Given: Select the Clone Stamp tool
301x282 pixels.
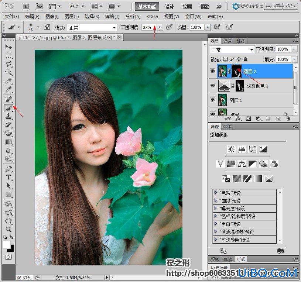Looking at the screenshot, I should [x=8, y=116].
